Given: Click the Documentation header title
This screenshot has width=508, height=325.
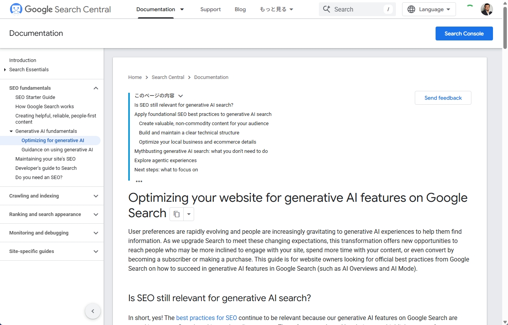Looking at the screenshot, I should pyautogui.click(x=36, y=34).
